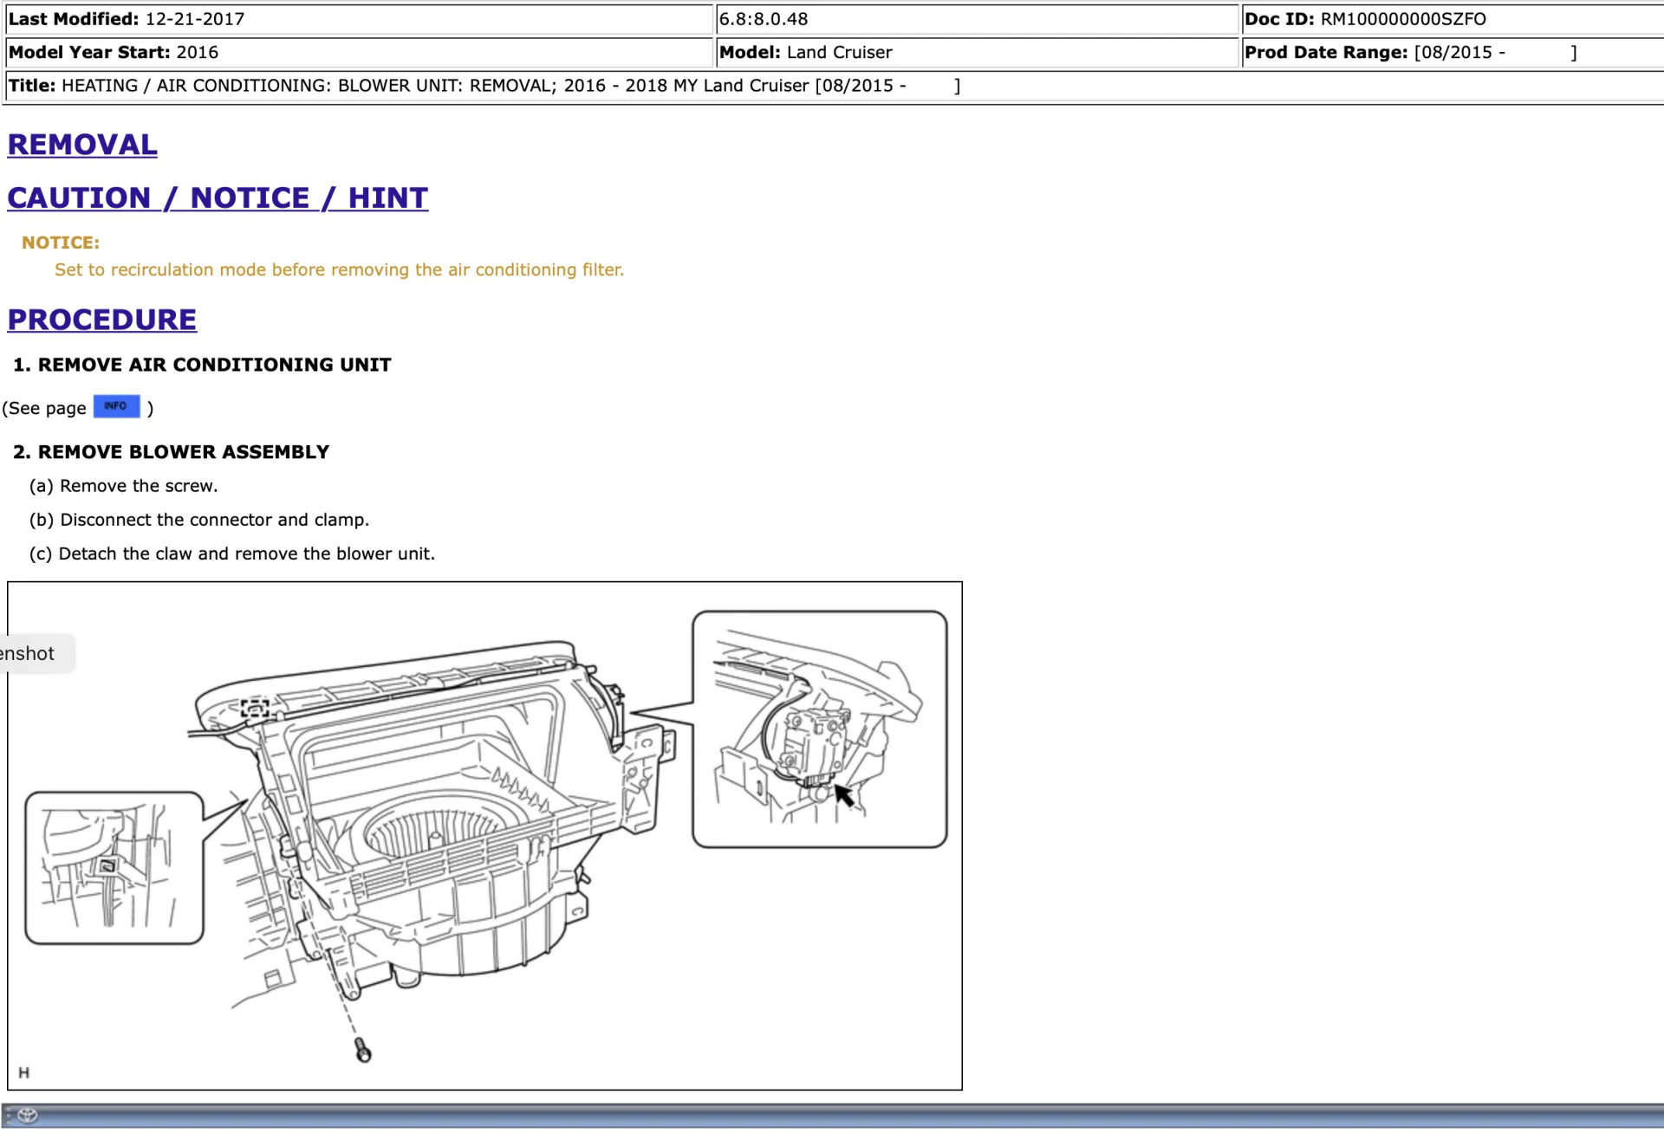
Task: Click '(c) Detach the claw' instruction line
Action: tap(231, 554)
